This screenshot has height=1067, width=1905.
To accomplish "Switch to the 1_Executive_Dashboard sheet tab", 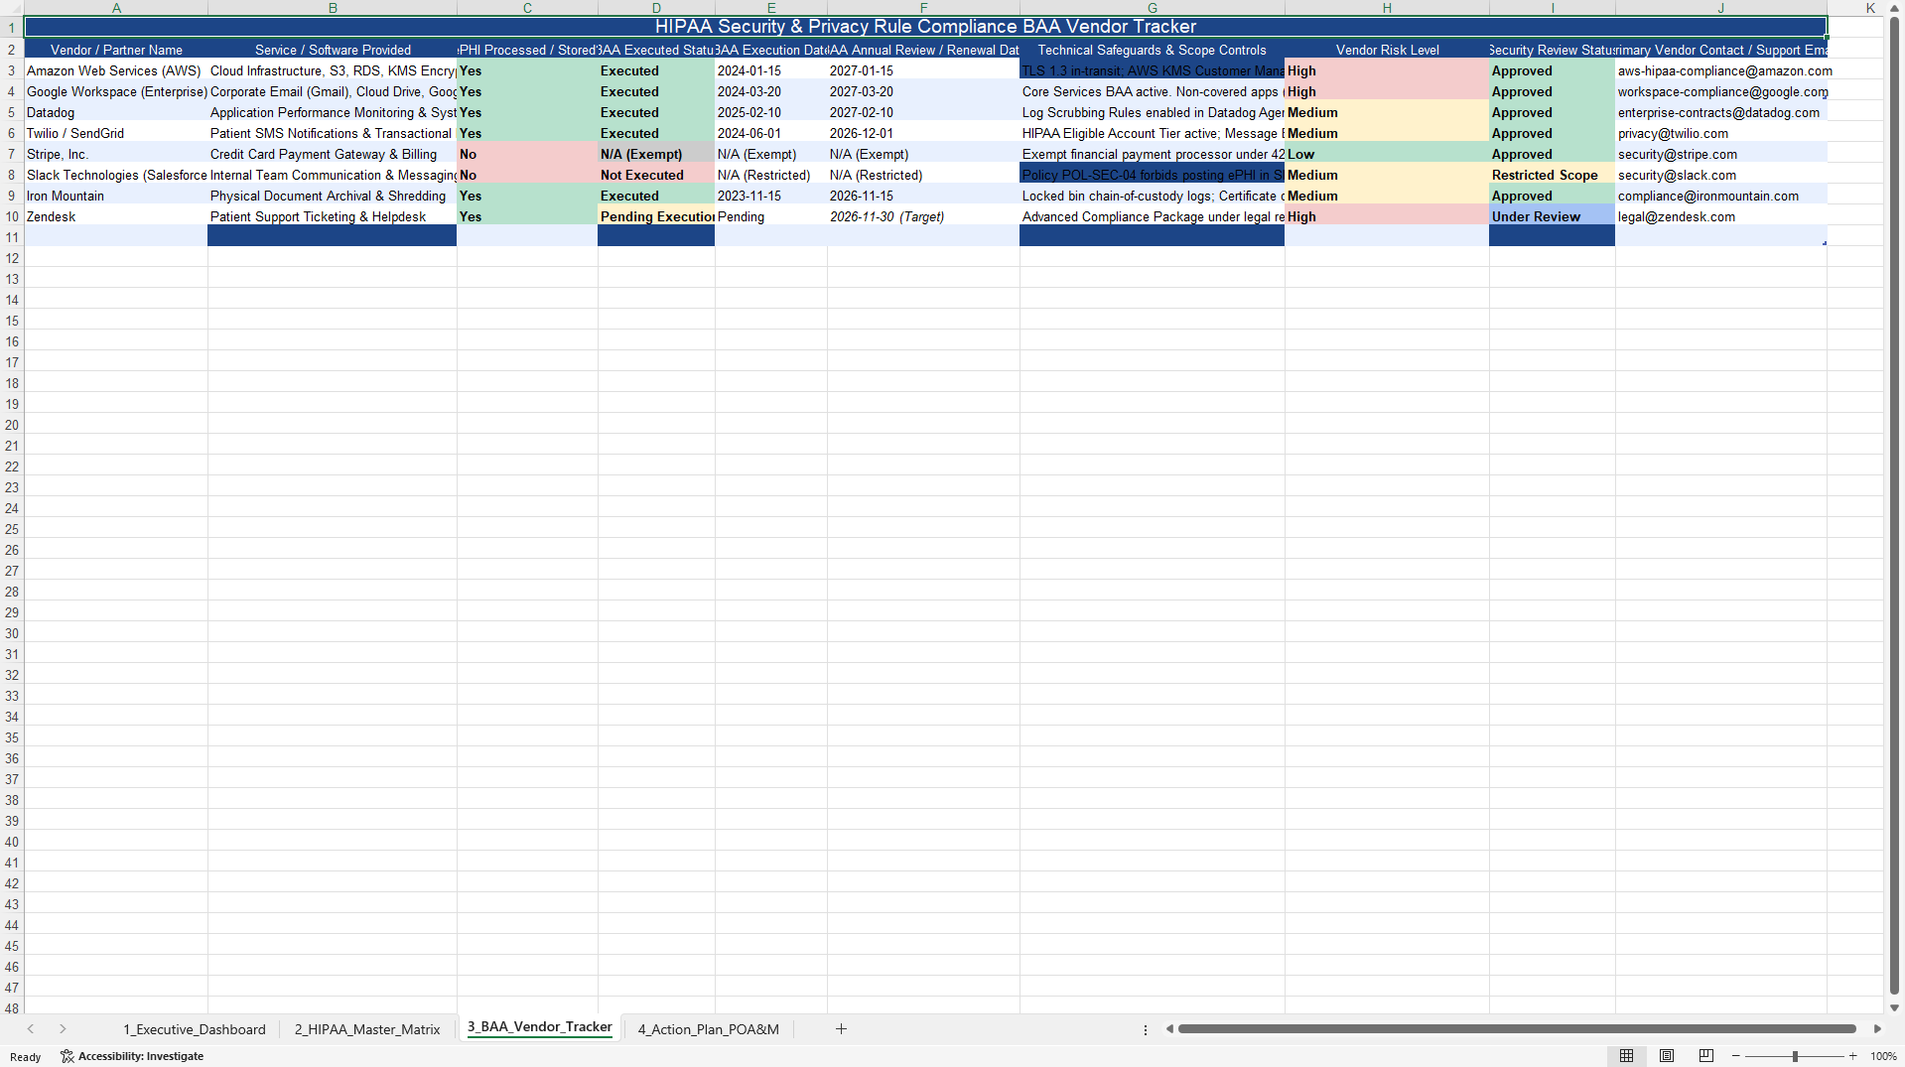I will click(195, 1029).
